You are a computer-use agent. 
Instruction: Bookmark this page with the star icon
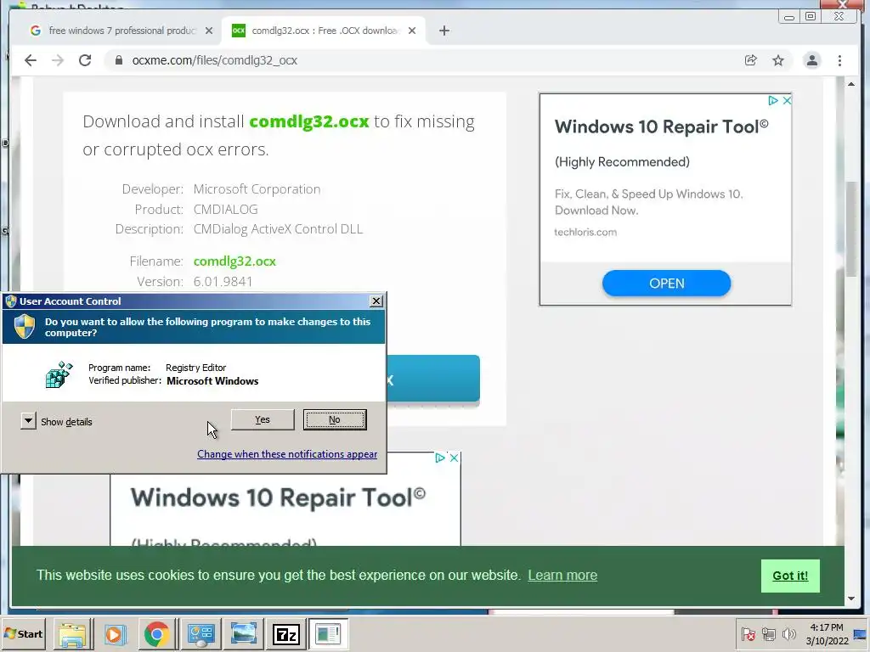tap(778, 60)
